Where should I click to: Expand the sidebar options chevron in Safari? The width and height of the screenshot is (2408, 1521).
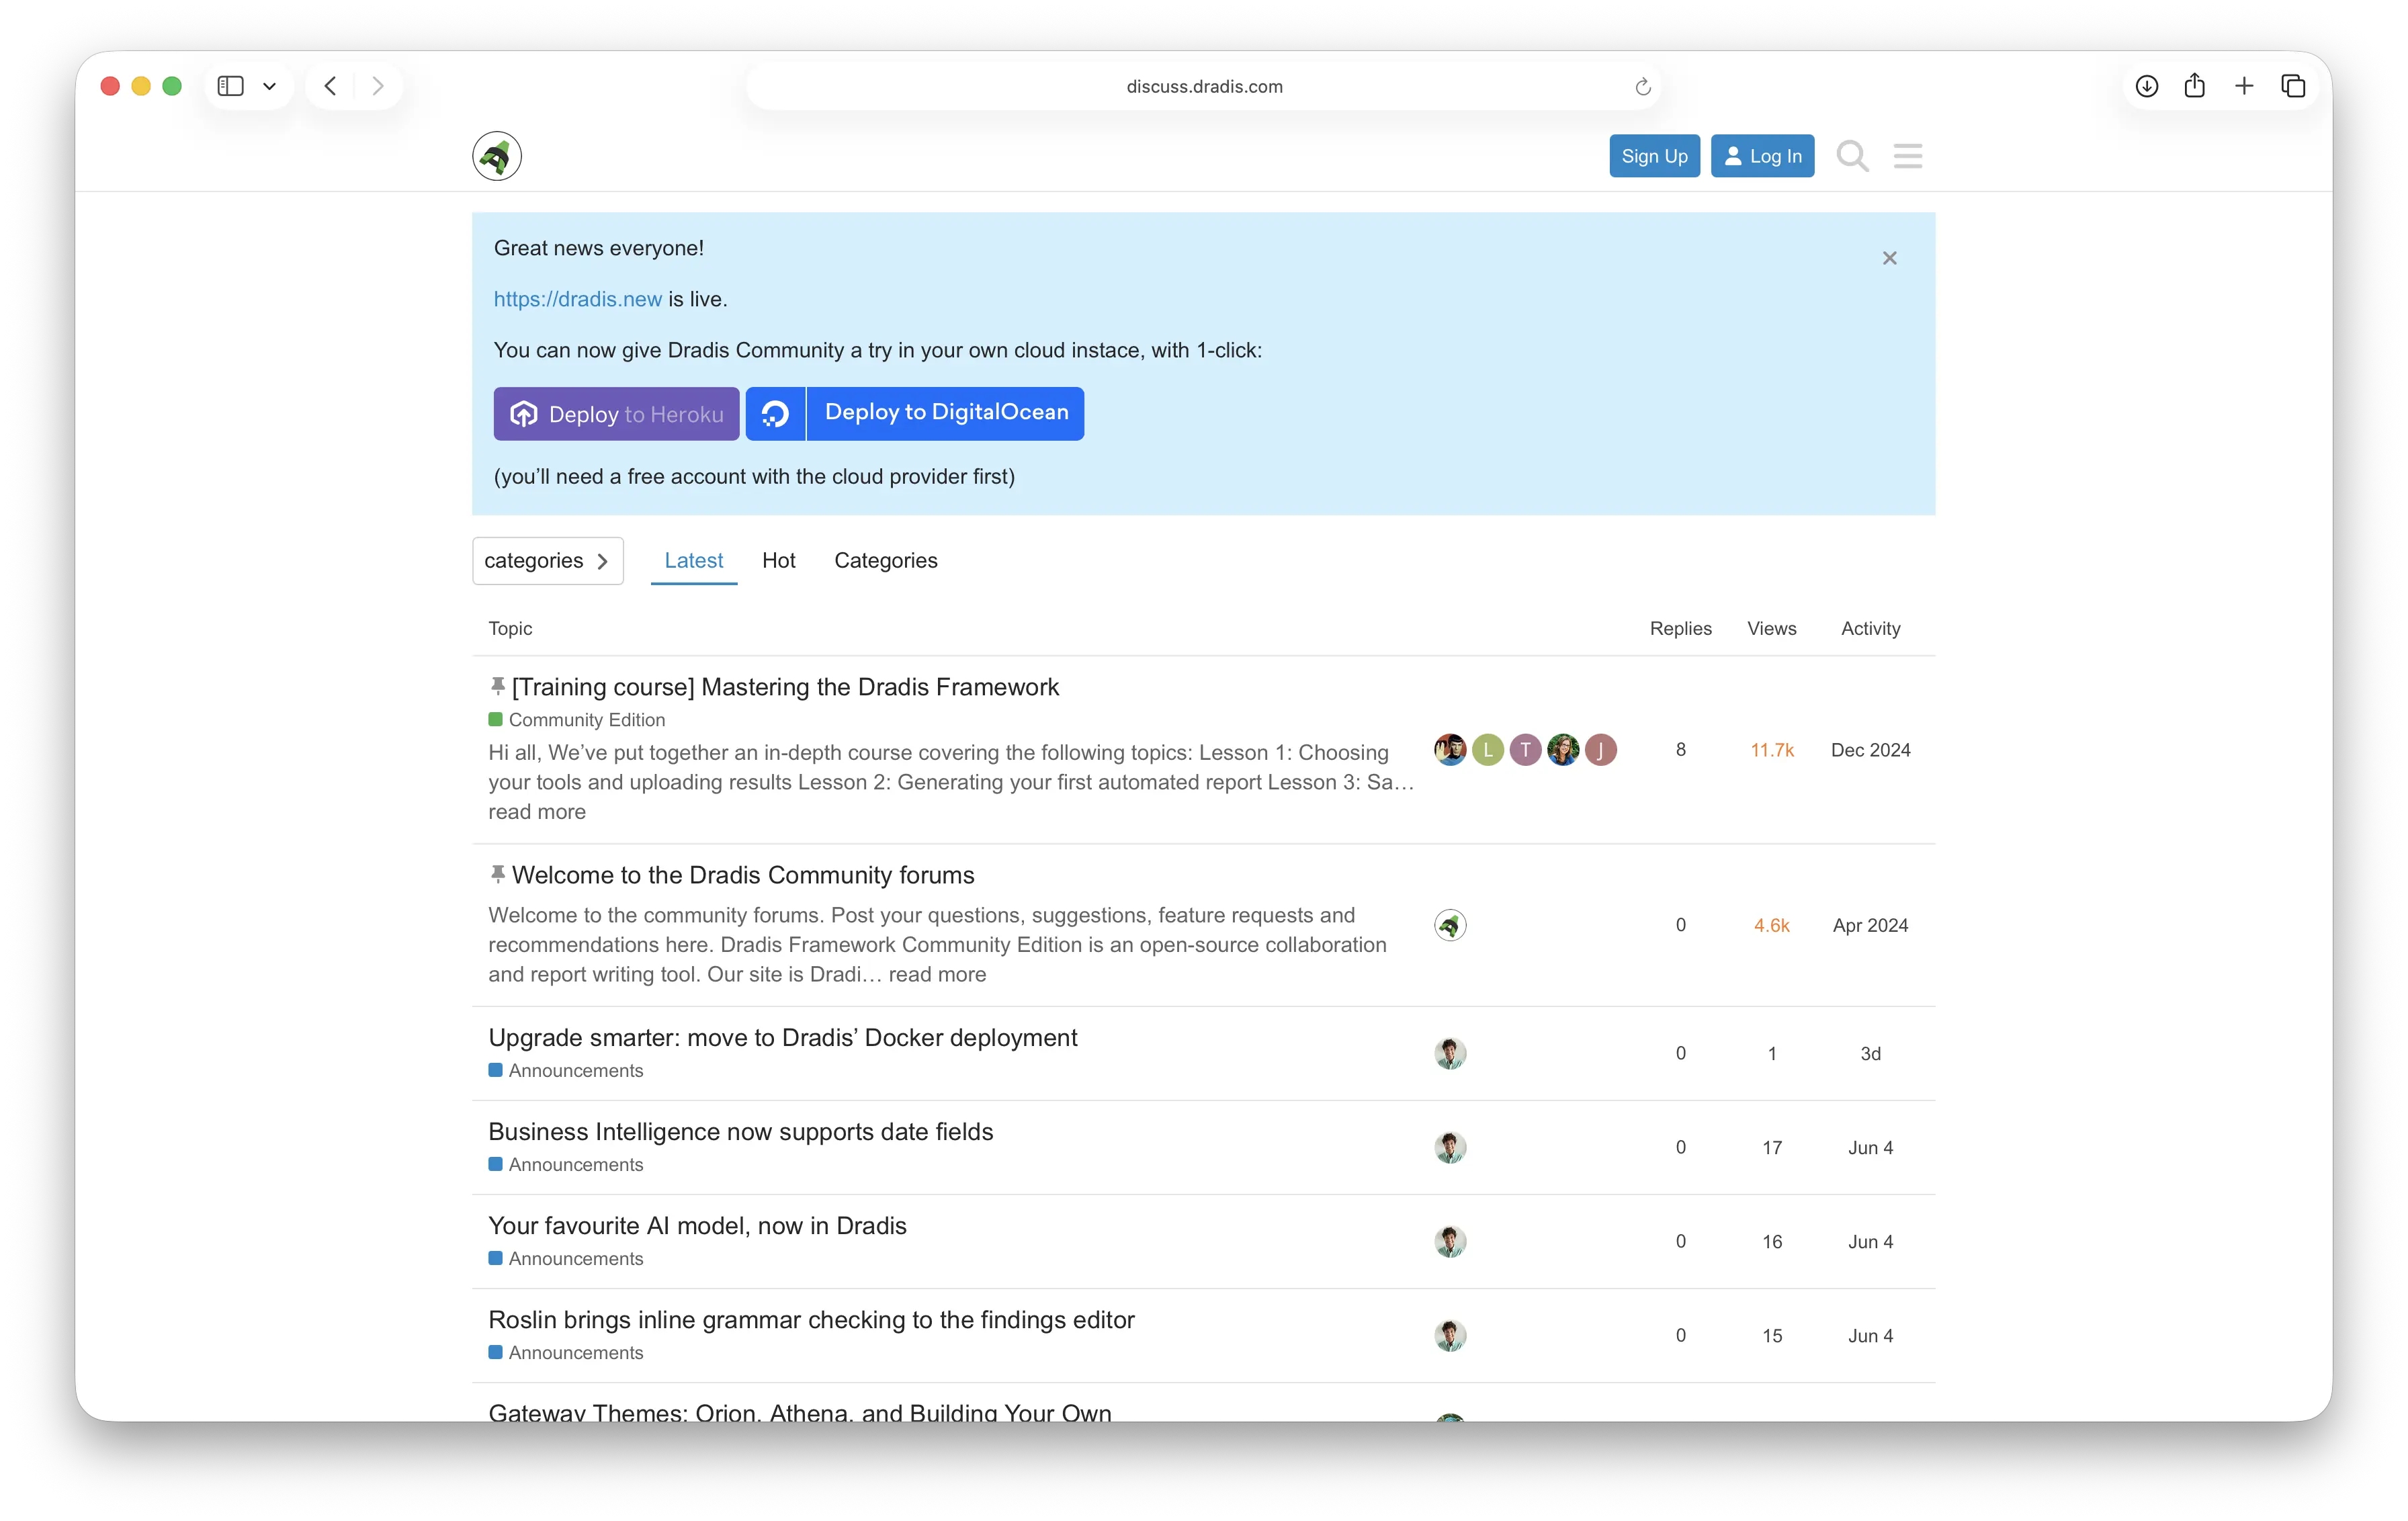(x=269, y=86)
